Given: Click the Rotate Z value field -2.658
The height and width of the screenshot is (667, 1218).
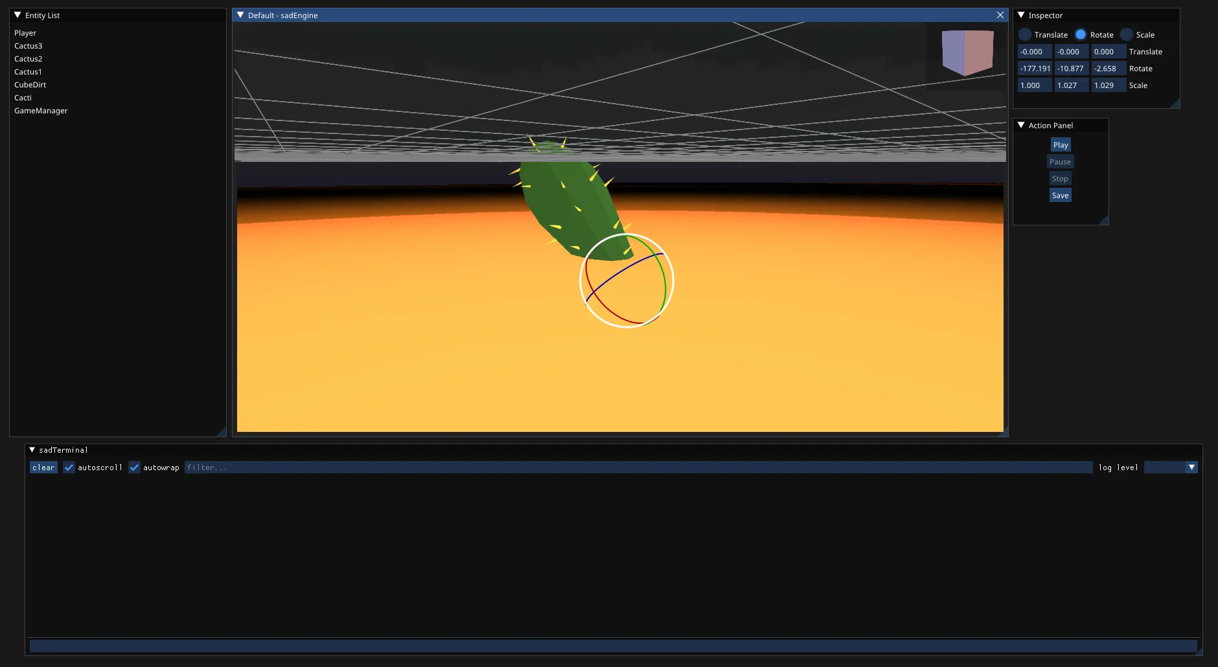Looking at the screenshot, I should (x=1109, y=69).
